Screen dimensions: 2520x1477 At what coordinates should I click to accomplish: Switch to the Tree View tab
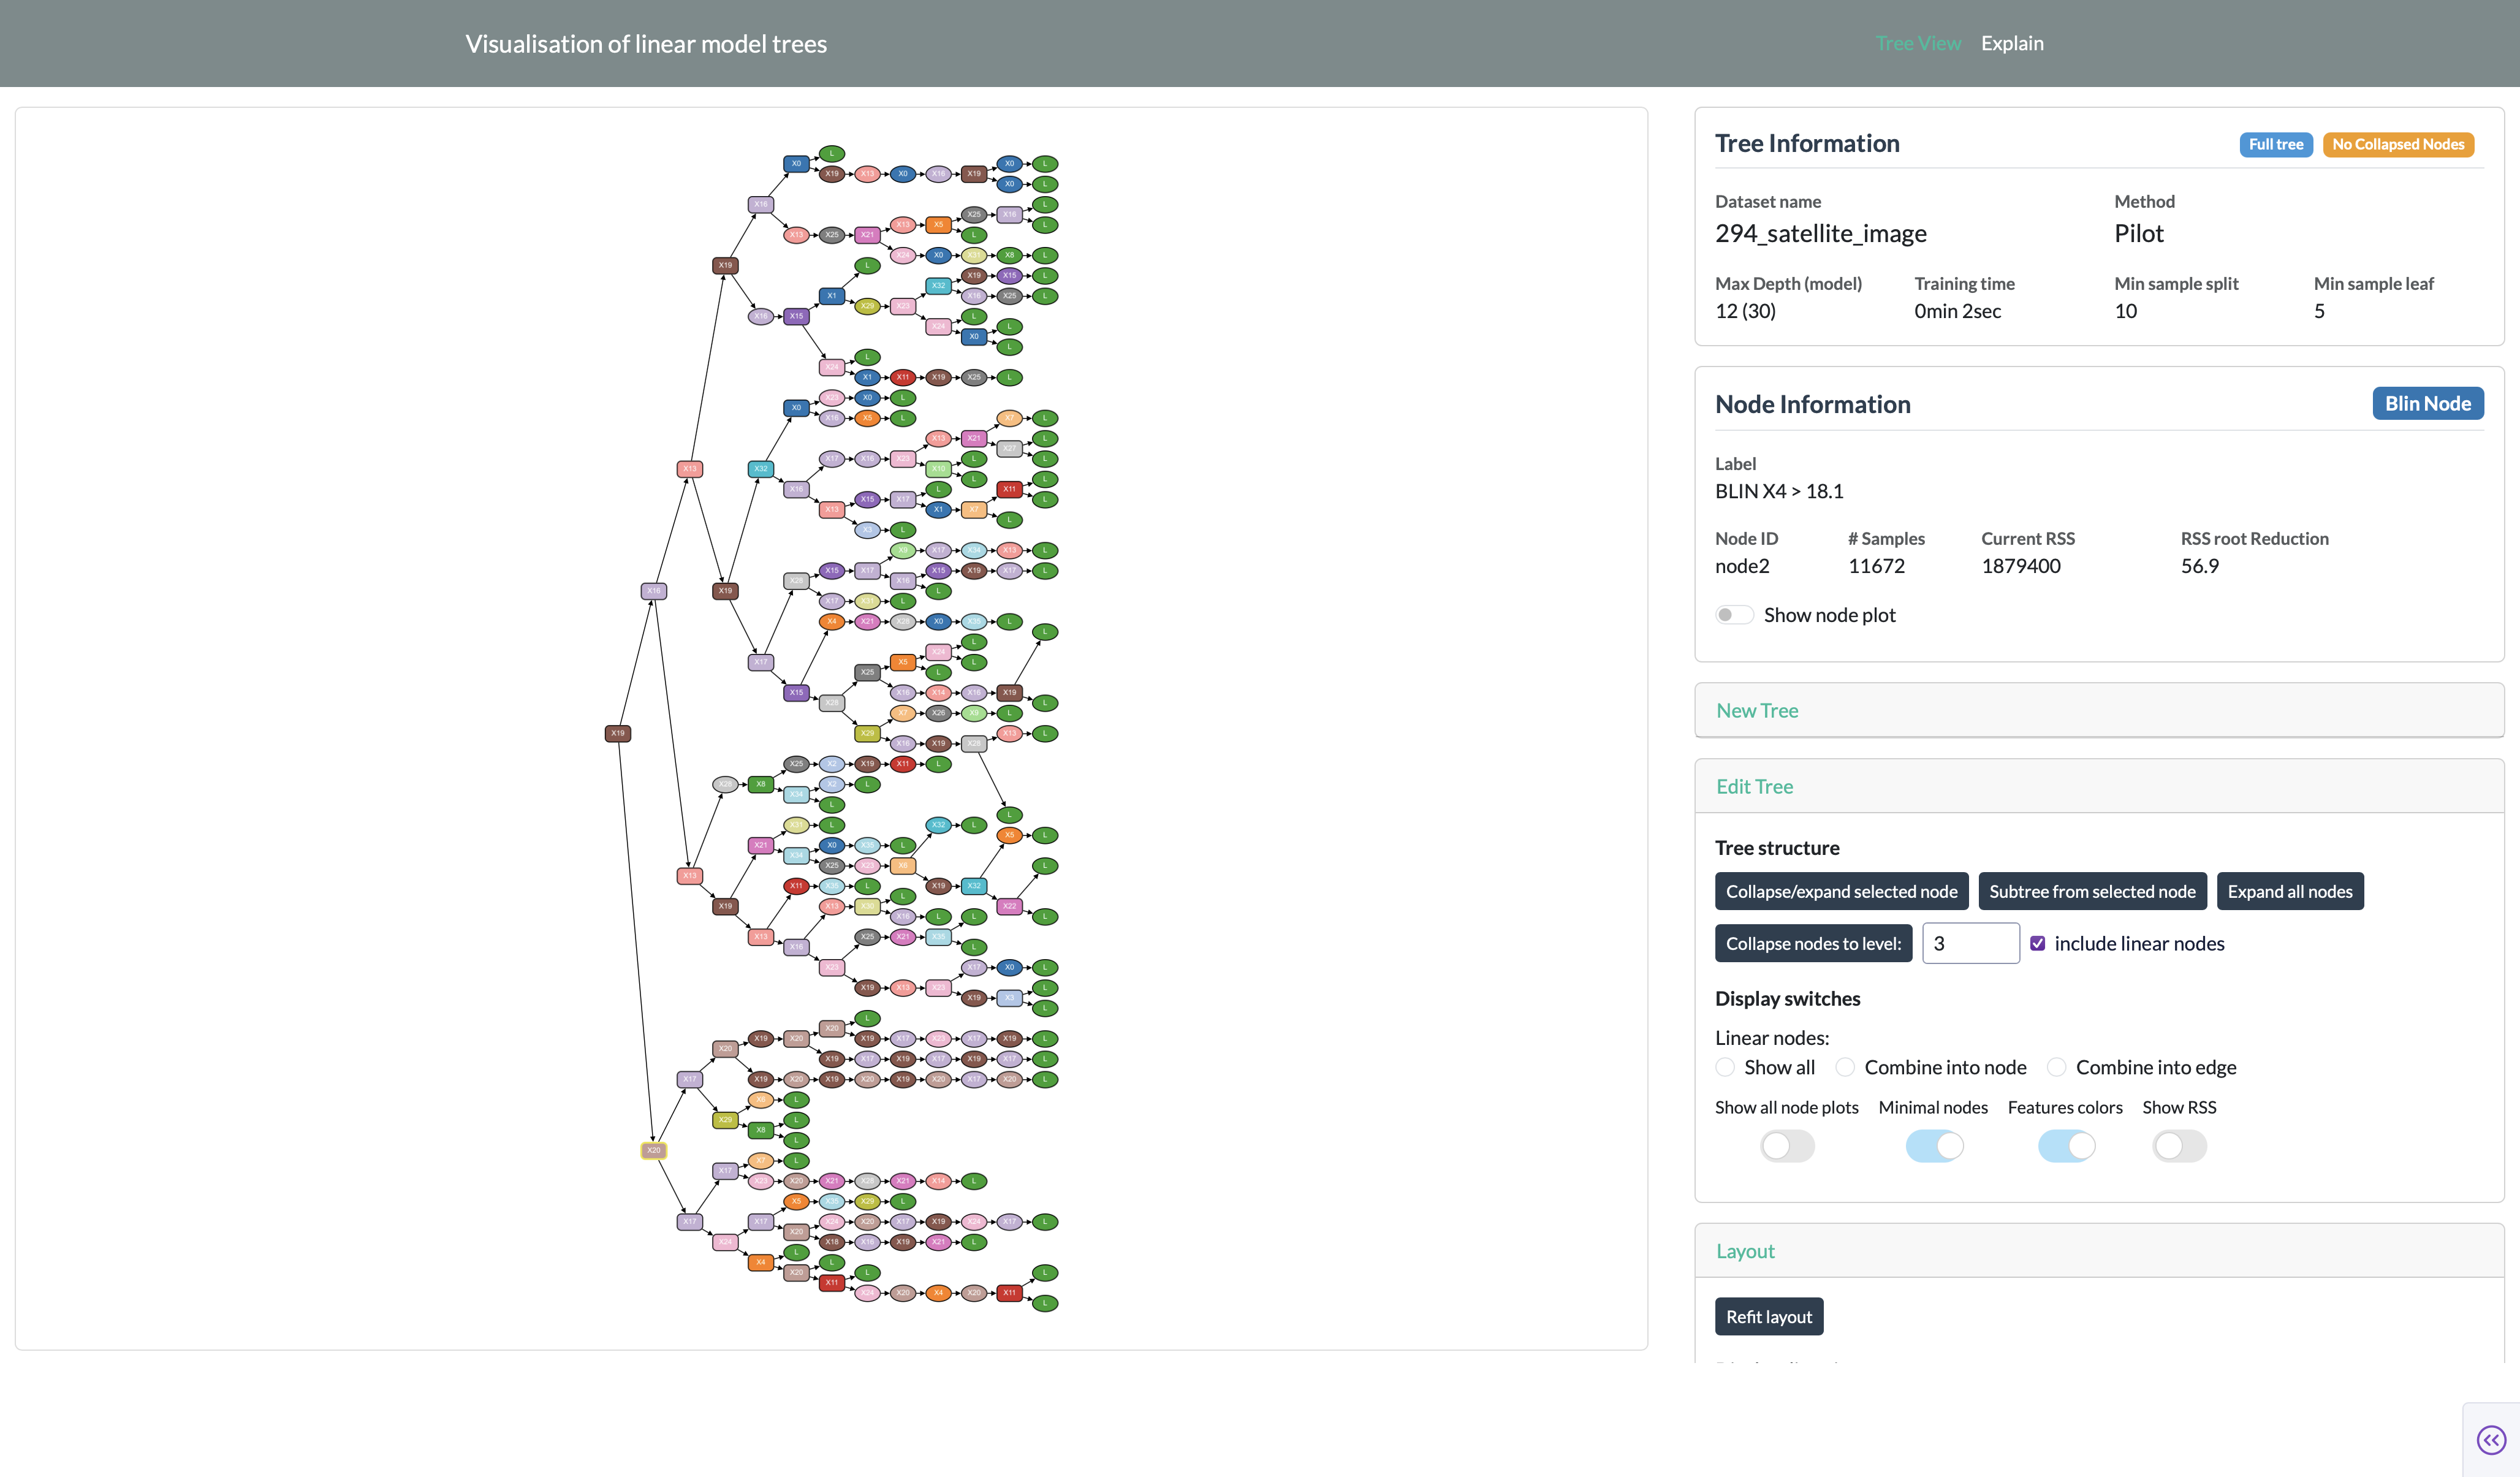tap(1917, 43)
